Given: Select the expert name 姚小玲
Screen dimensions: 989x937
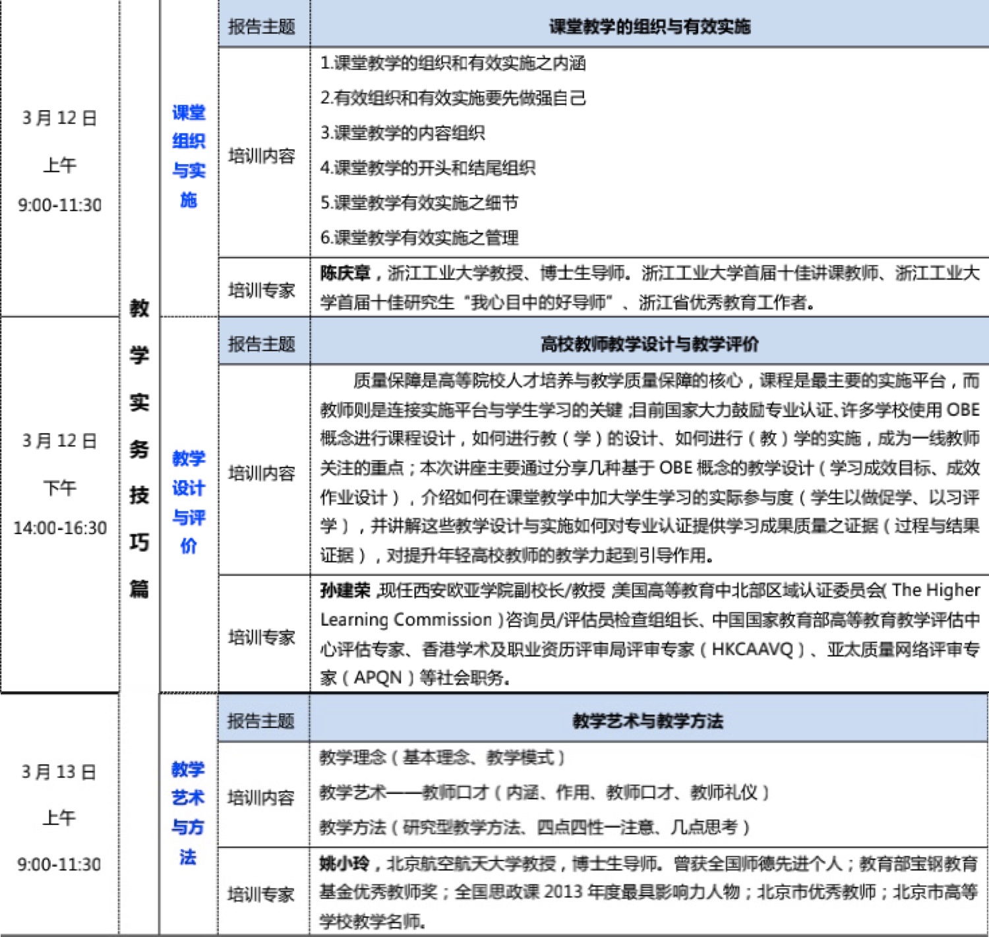Looking at the screenshot, I should tap(338, 862).
